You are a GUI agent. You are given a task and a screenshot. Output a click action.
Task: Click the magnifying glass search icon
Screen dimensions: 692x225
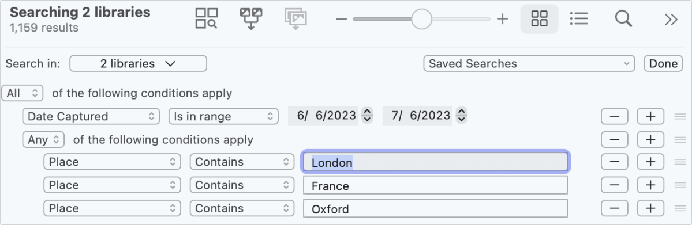(x=623, y=19)
